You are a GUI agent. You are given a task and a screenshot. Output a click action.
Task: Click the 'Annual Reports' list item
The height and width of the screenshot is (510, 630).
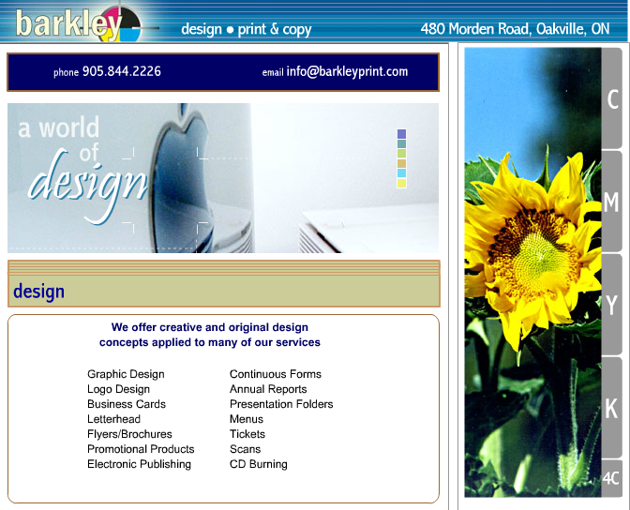click(x=268, y=389)
